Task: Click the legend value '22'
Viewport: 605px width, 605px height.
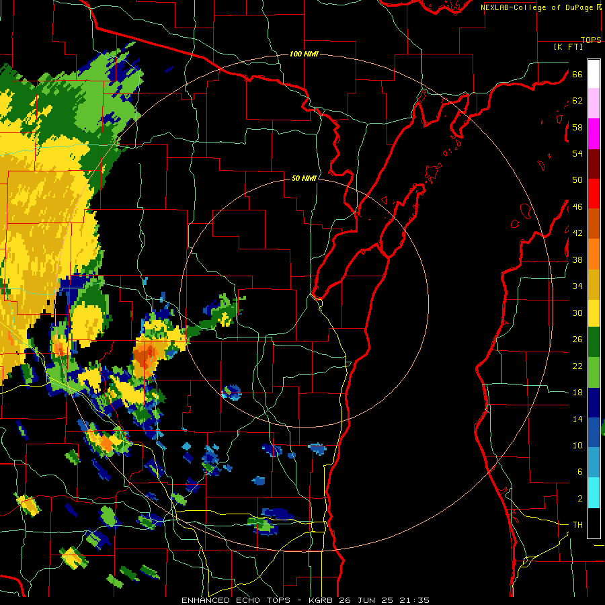Action: coord(577,366)
